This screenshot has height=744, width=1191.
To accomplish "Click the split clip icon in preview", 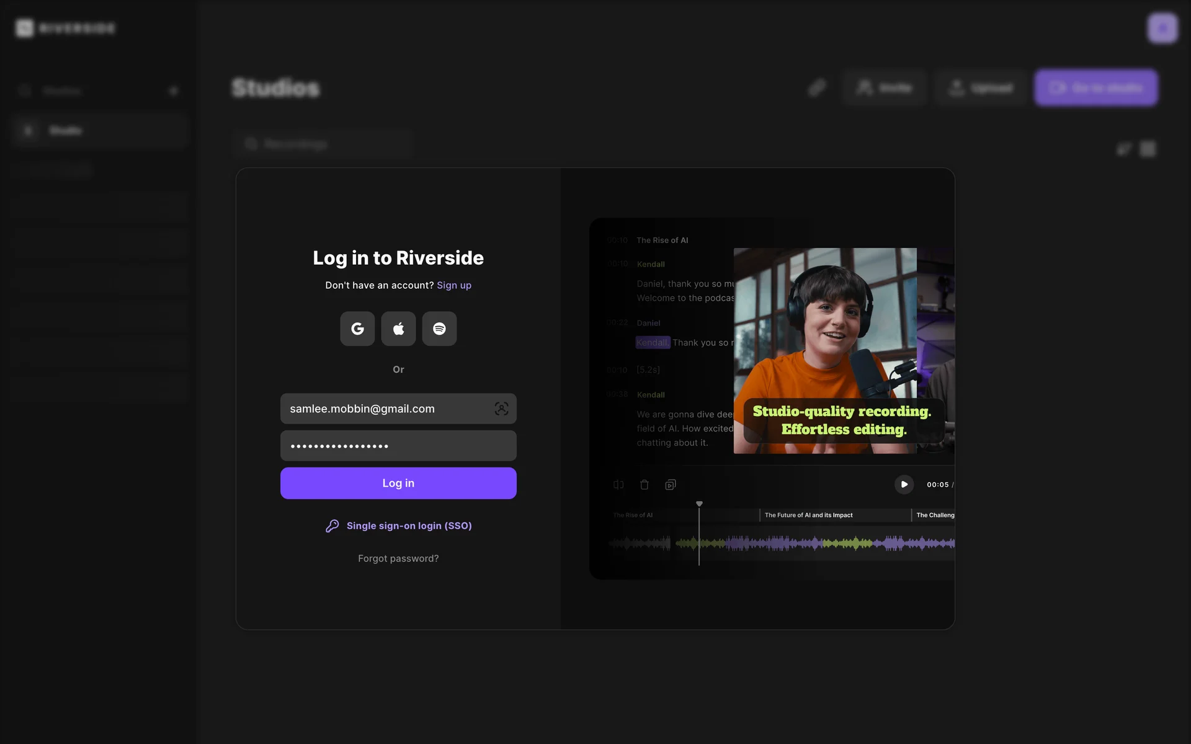I will point(618,485).
